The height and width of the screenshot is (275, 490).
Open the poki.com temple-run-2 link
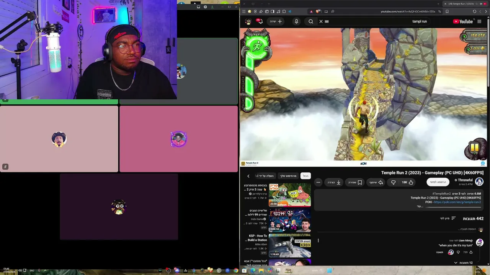(457, 202)
